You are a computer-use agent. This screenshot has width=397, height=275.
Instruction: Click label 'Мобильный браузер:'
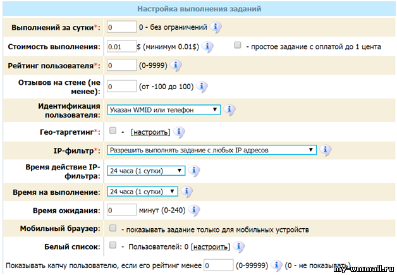click(x=60, y=228)
